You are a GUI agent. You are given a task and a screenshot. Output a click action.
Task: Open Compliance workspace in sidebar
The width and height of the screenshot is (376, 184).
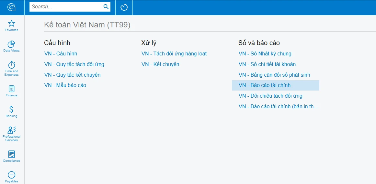[12, 156]
